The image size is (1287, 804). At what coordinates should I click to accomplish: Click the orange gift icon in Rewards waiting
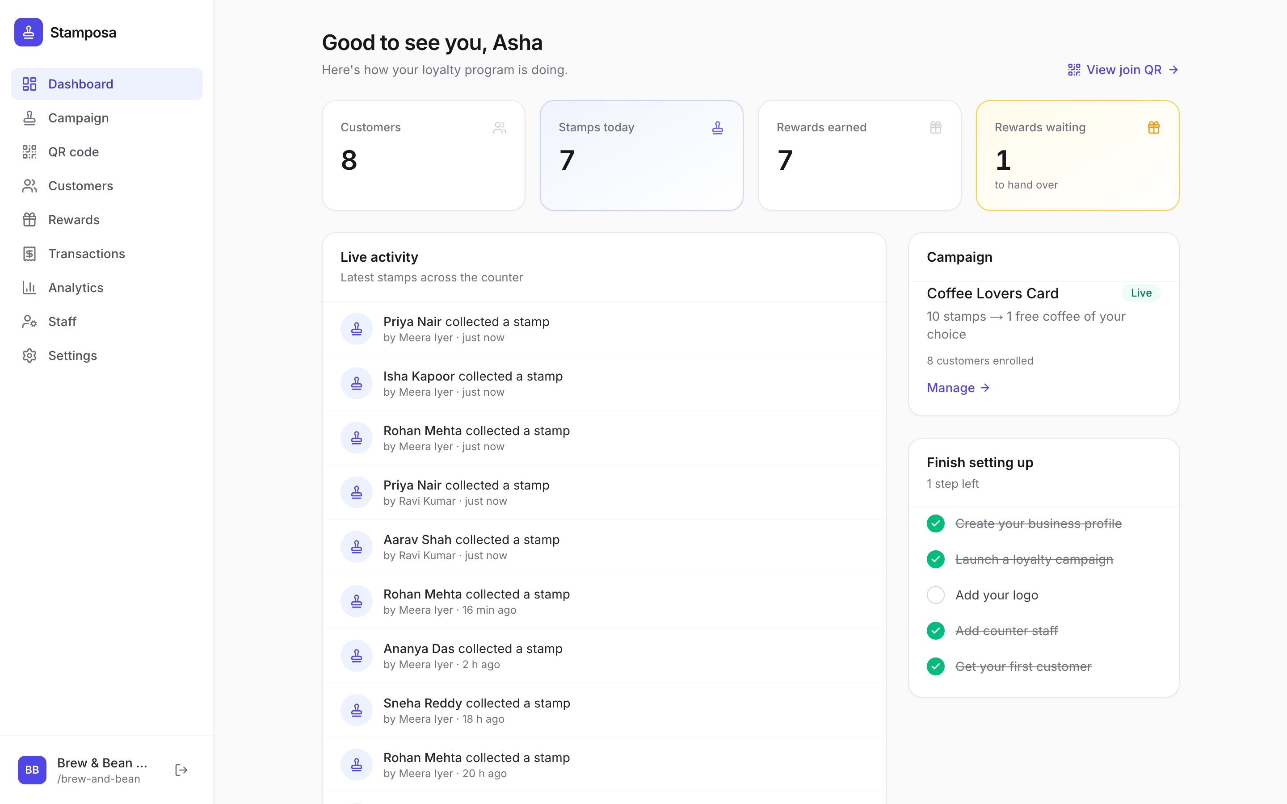coord(1153,128)
